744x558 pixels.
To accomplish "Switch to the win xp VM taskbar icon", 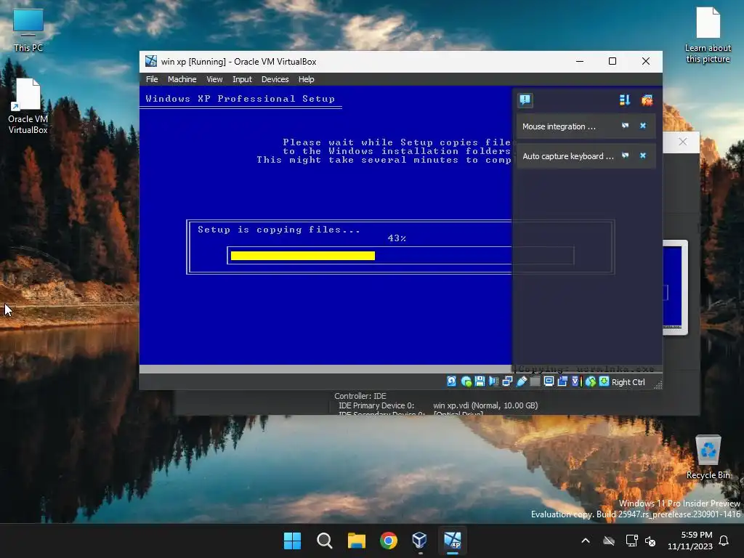I will pos(453,541).
